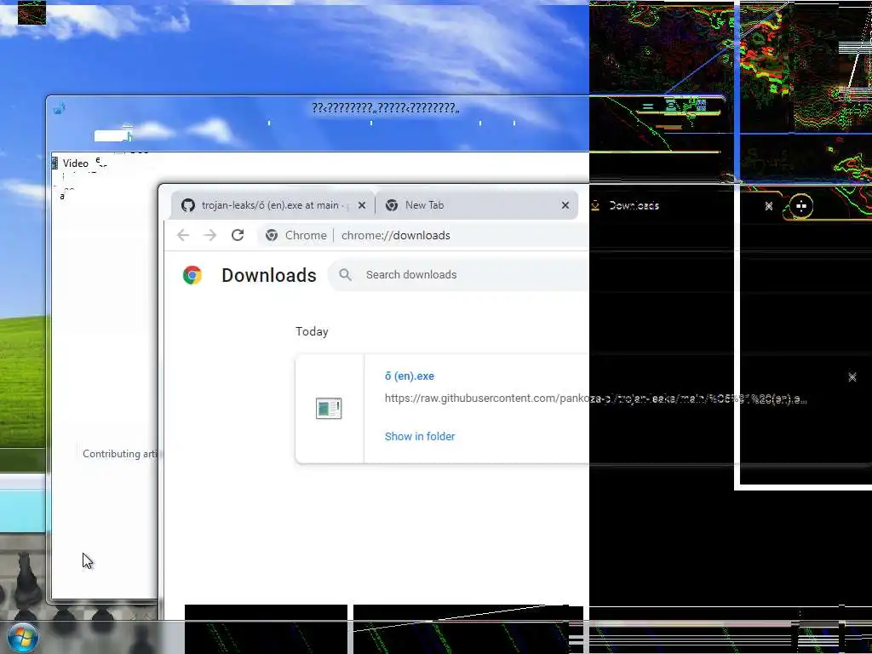Viewport: 872px width, 654px height.
Task: Click the Downloads page heading
Action: (x=269, y=275)
